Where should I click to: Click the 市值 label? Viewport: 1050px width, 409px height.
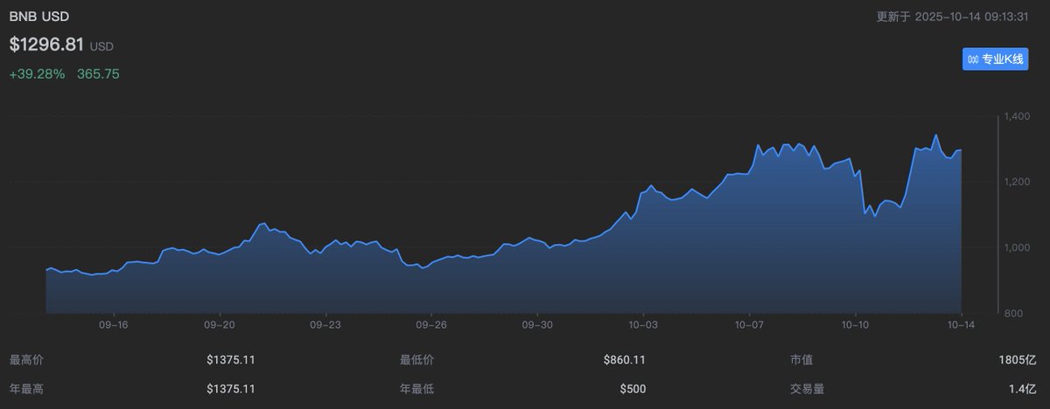pos(801,359)
